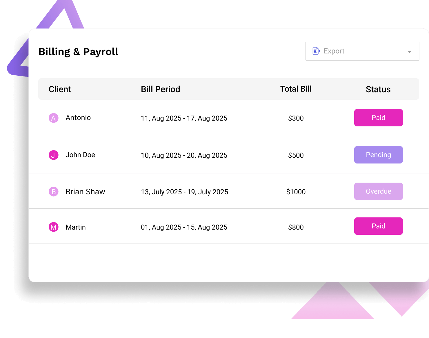Click the Export document icon
Viewport: 429px width, 338px height.
[x=316, y=51]
